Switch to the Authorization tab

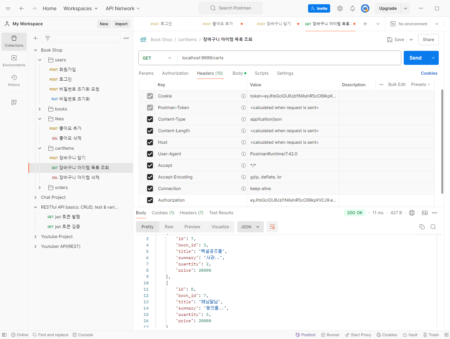(x=175, y=73)
